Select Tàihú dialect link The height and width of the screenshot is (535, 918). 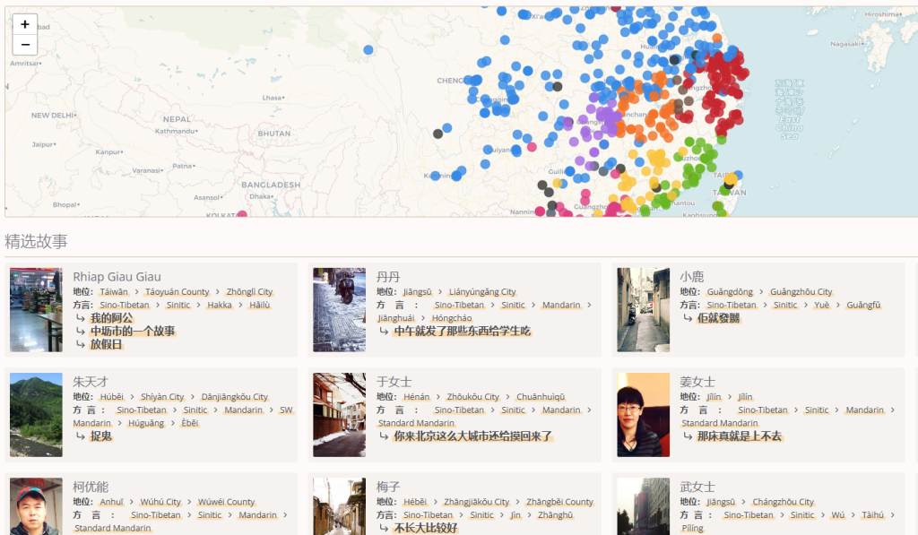pos(872,515)
